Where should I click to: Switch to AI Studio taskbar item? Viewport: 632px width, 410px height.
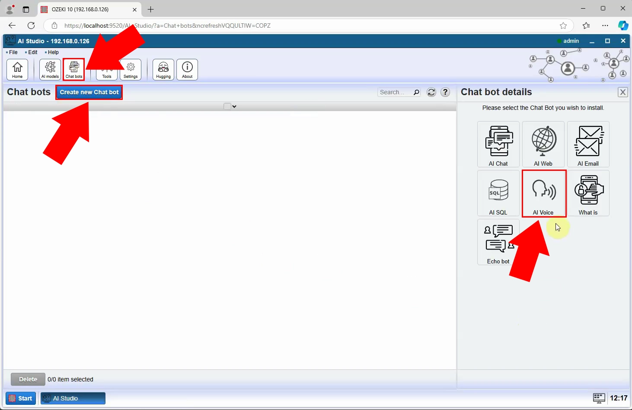(x=73, y=398)
